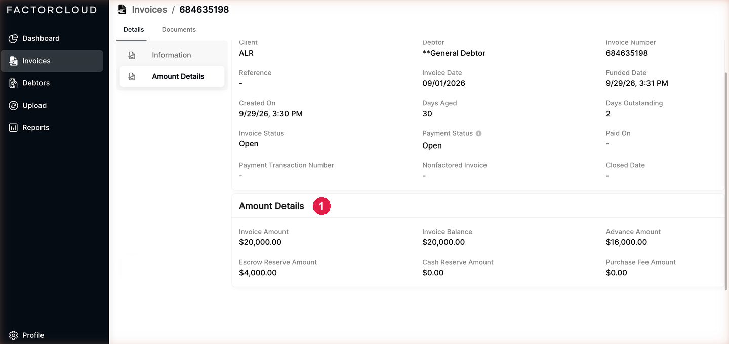Click the Invoice Status value Open
The height and width of the screenshot is (344, 729).
[249, 144]
